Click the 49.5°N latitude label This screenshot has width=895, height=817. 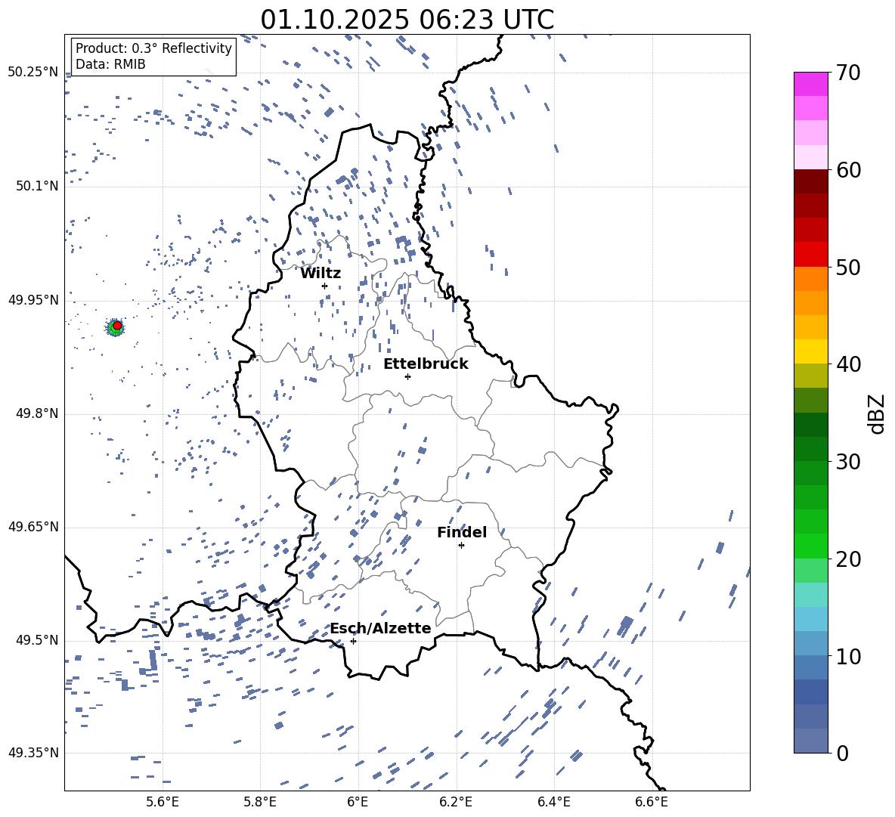click(x=36, y=640)
